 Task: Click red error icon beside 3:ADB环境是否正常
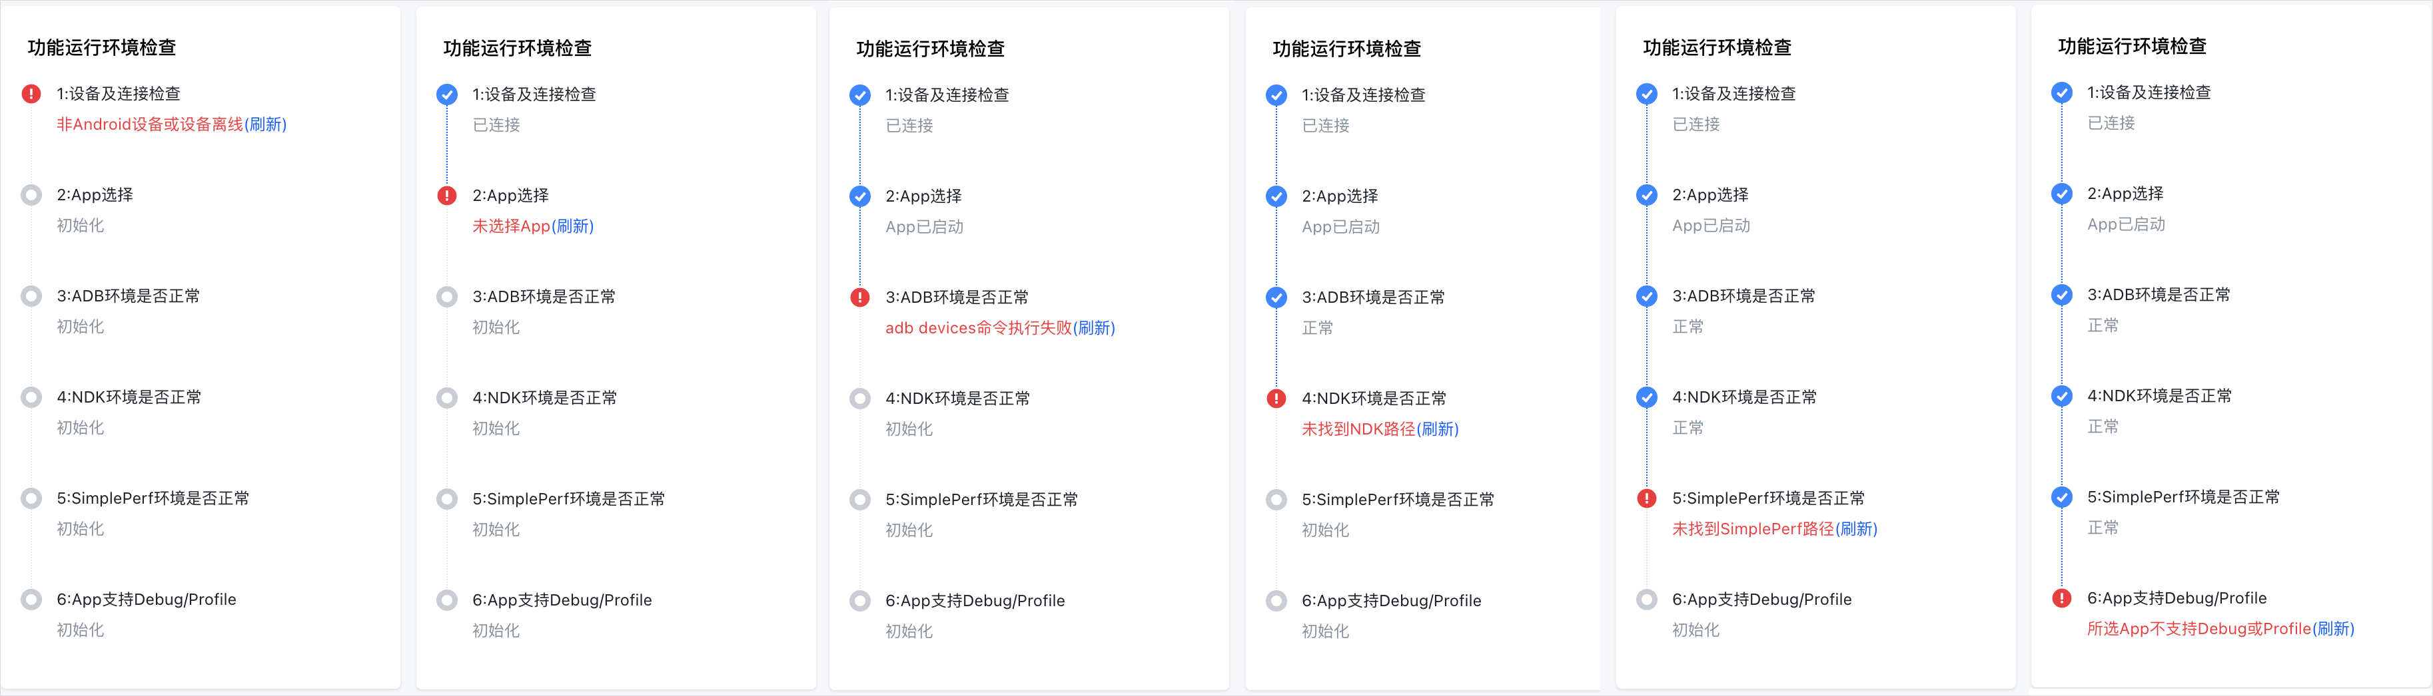[x=859, y=297]
